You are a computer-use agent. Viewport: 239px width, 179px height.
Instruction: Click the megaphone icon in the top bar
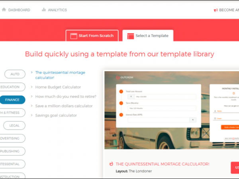(215, 10)
